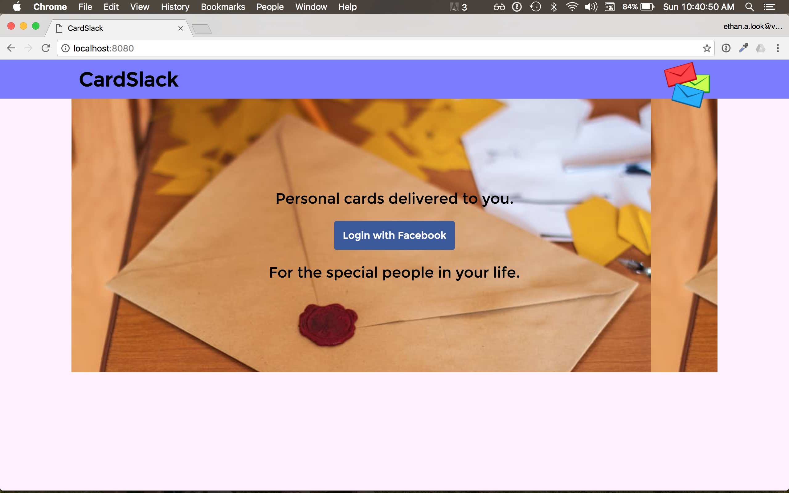Click the CardSlack envelopes logo
Viewport: 789px width, 493px height.
[x=687, y=85]
